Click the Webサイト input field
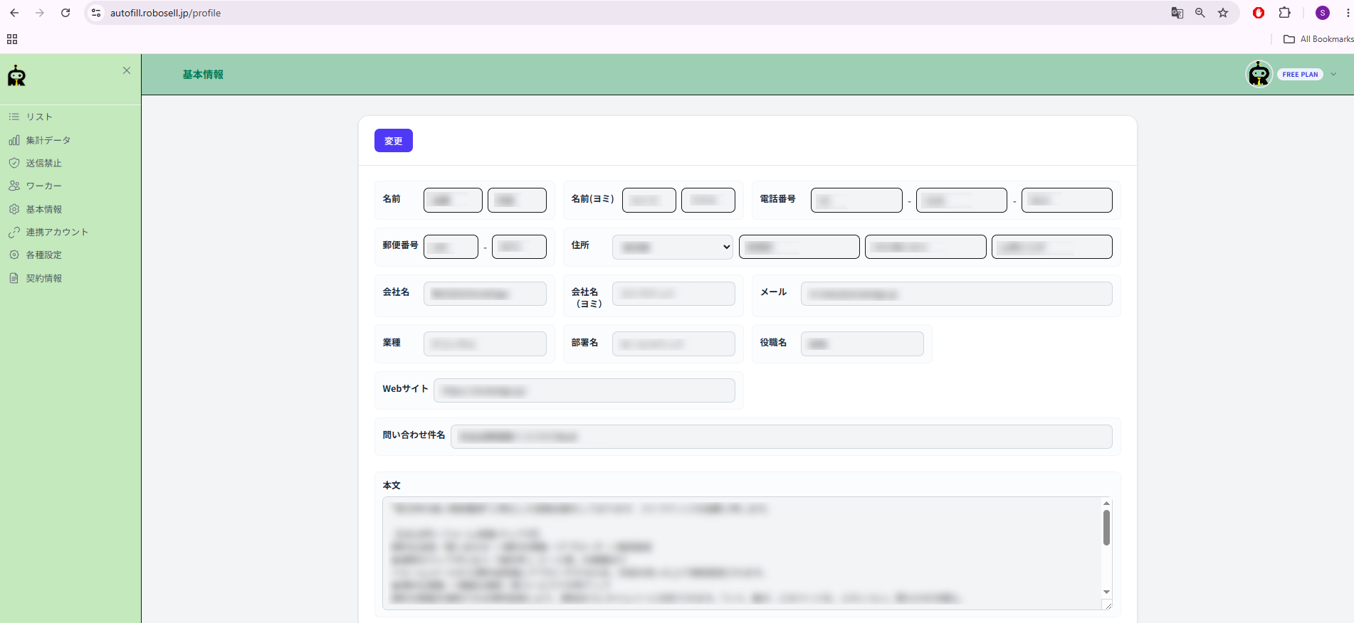 click(x=584, y=390)
